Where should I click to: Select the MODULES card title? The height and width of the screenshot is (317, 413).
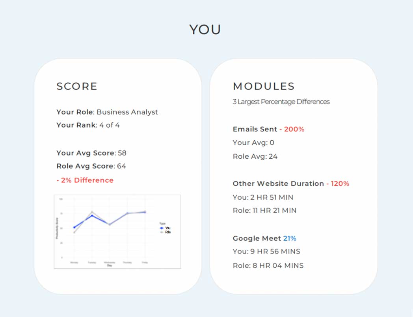(x=264, y=86)
